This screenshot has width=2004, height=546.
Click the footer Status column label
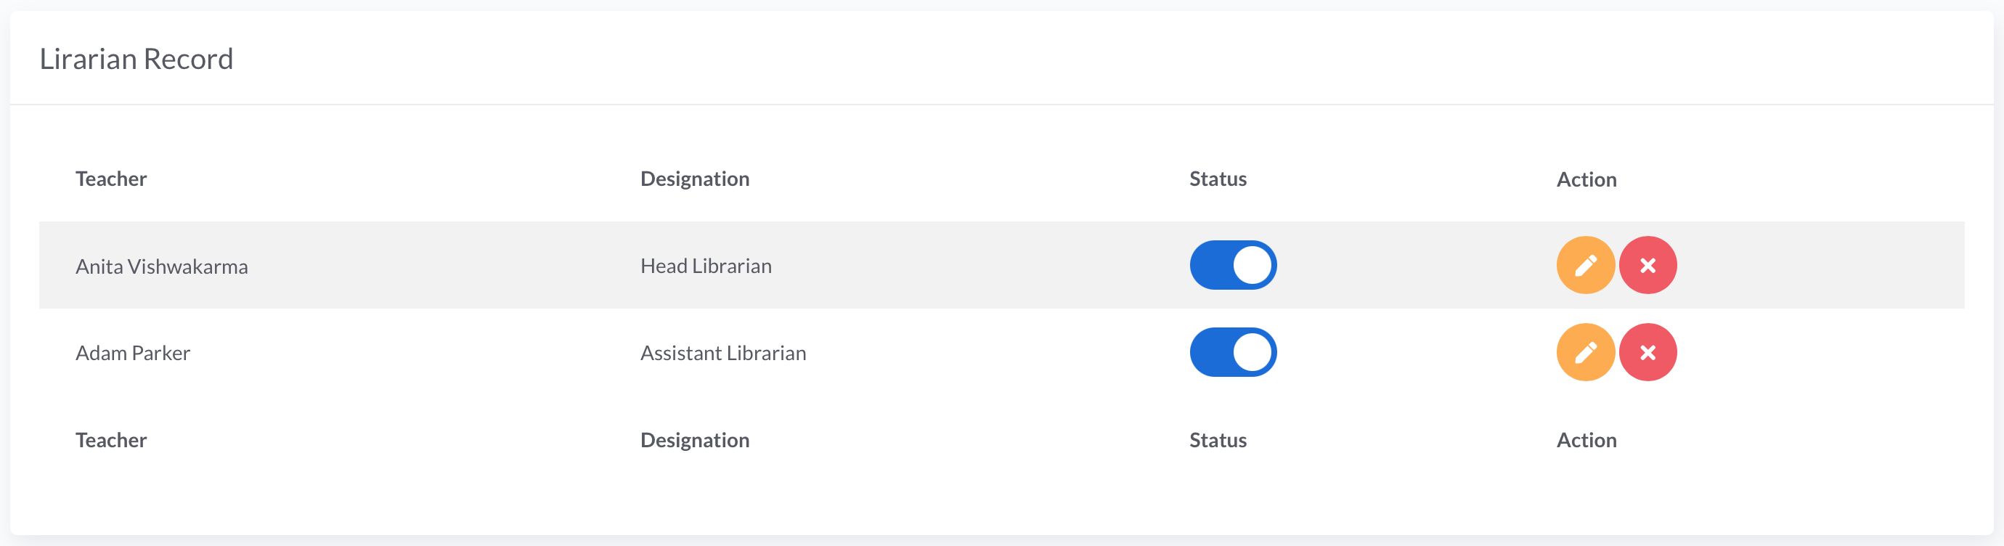[1217, 440]
